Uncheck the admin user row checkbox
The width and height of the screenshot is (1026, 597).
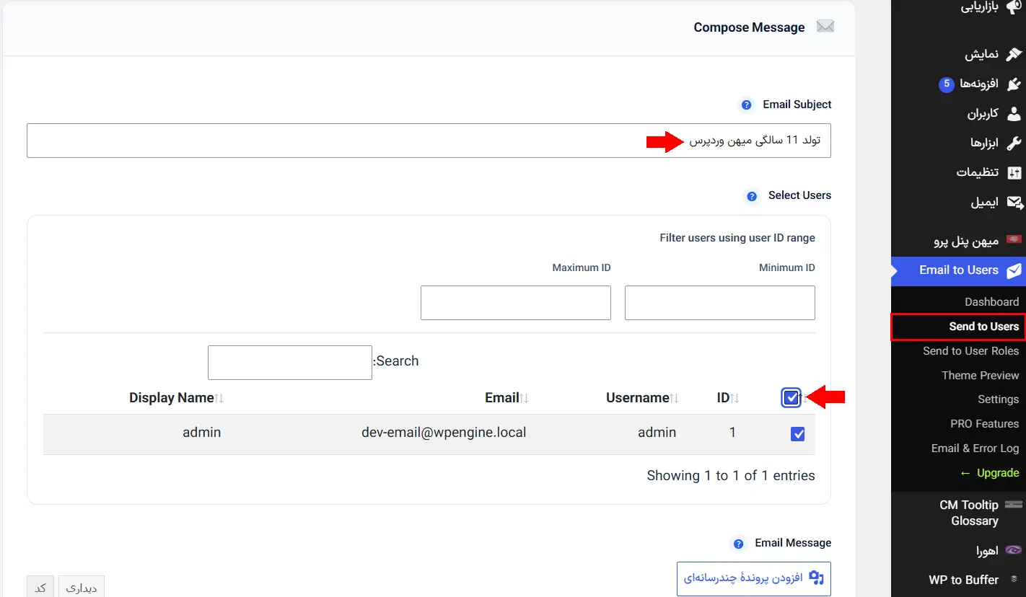pos(797,434)
